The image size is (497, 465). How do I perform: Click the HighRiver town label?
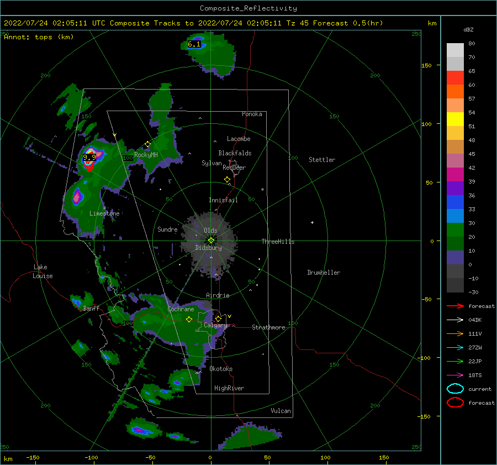[x=229, y=388]
